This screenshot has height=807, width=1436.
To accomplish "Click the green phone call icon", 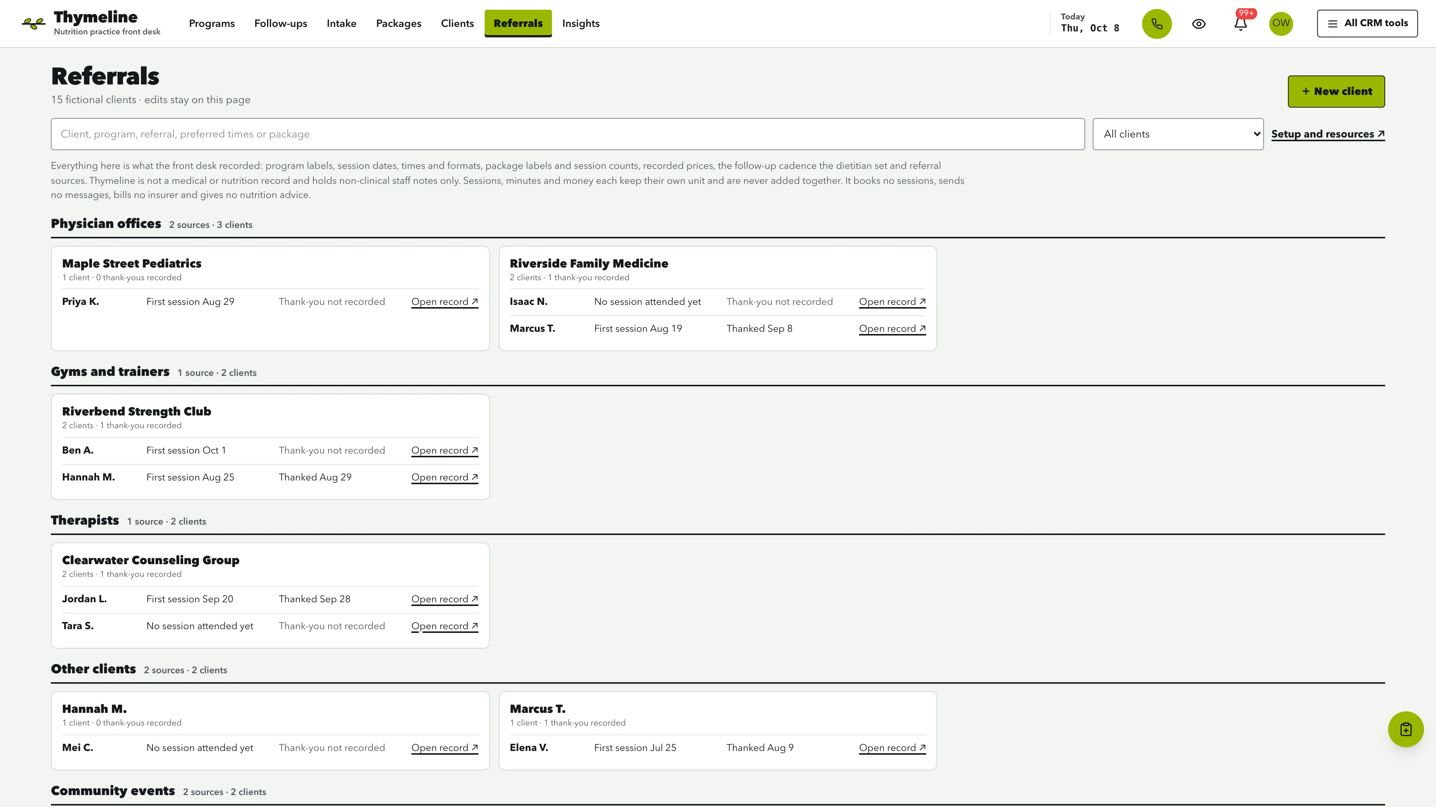I will [x=1157, y=24].
